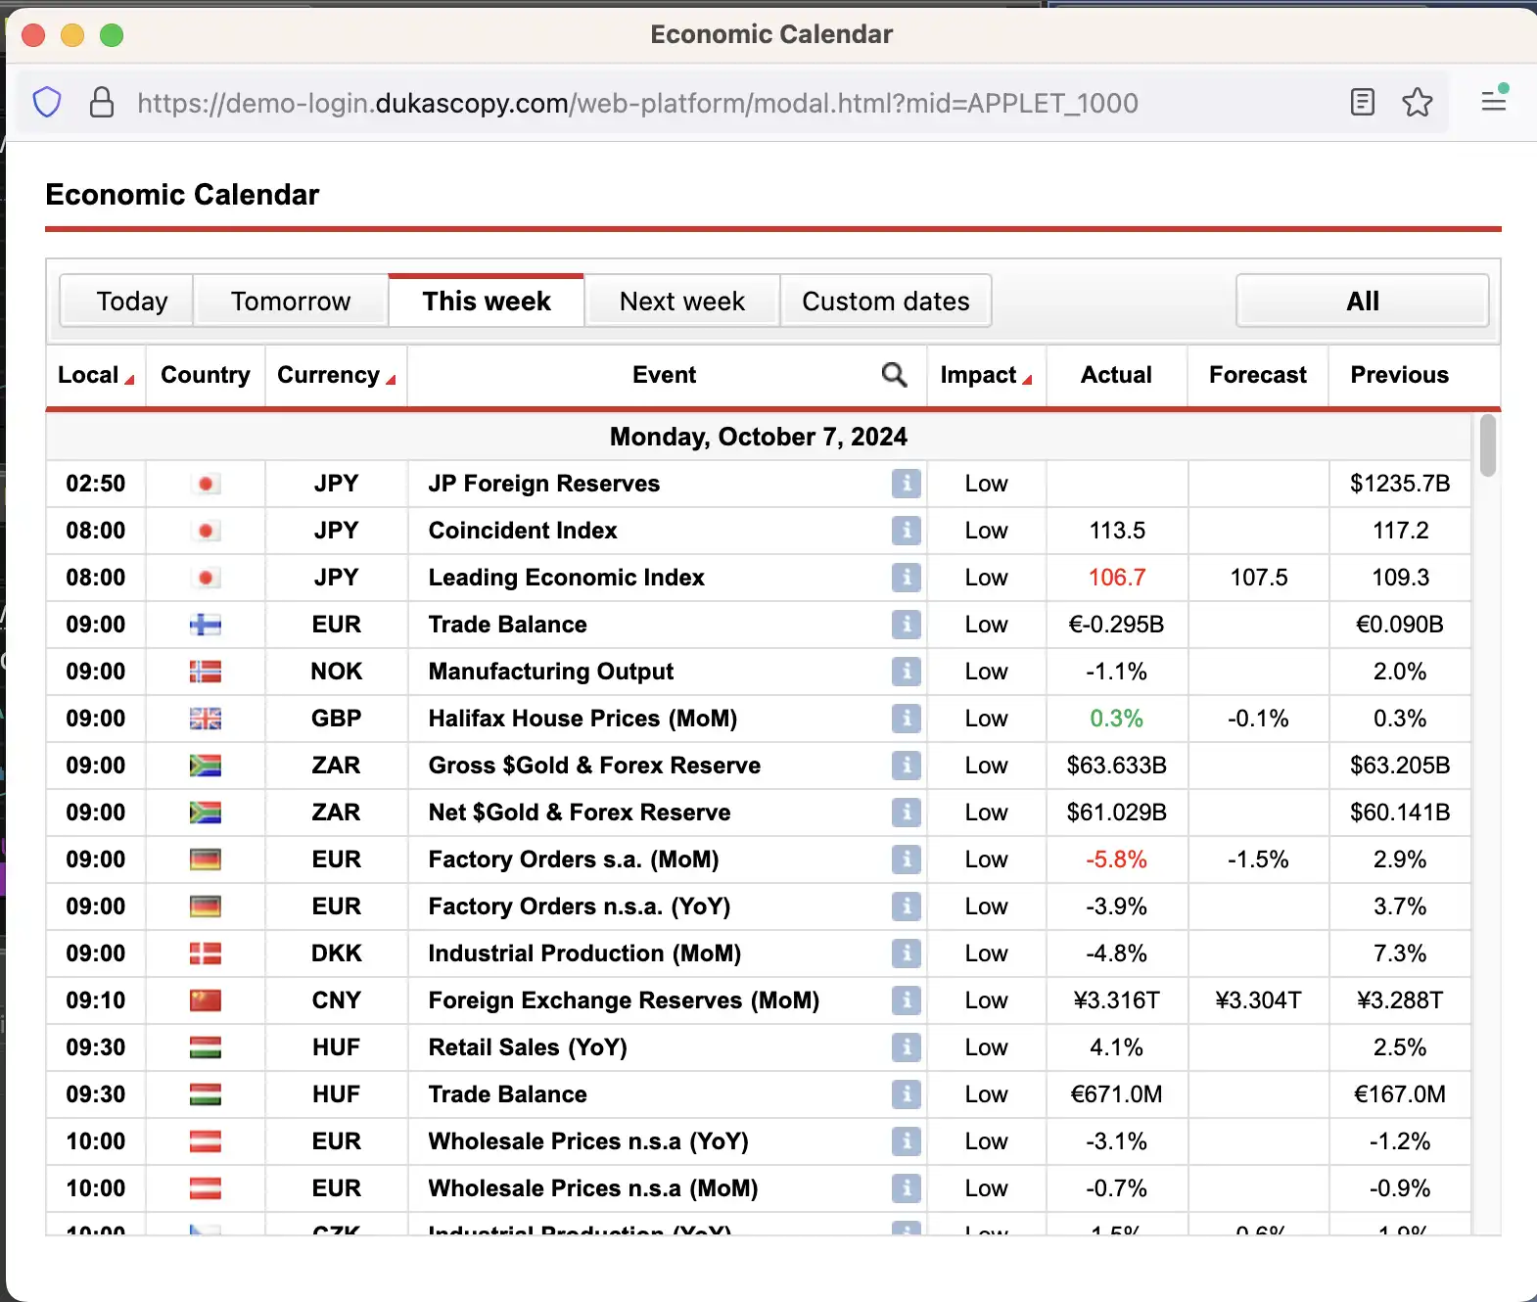This screenshot has width=1537, height=1302.
Task: Open the Custom dates tab
Action: [x=885, y=302]
